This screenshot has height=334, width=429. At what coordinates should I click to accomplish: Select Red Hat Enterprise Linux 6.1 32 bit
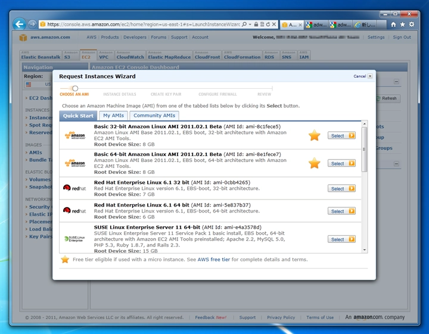coord(342,189)
